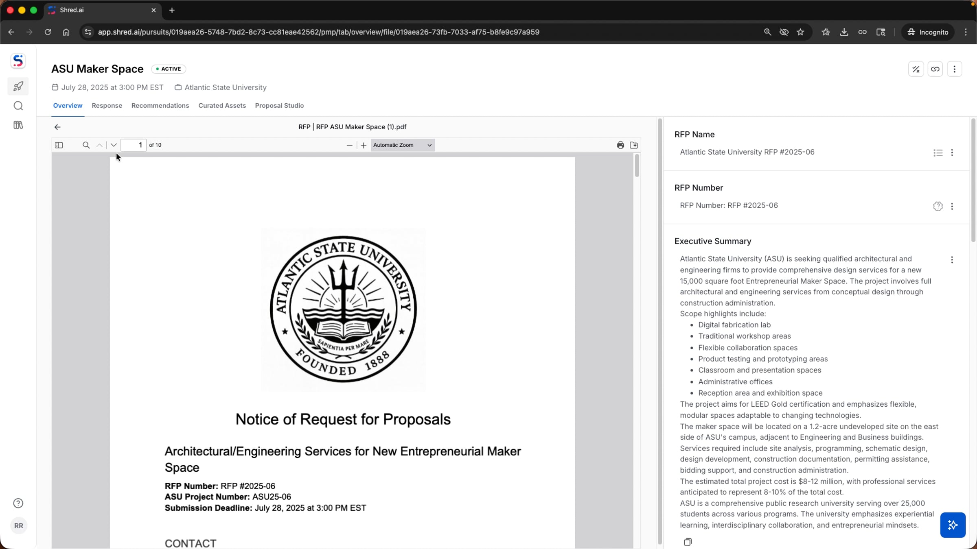Toggle the PDF viewer sidebar panel
The height and width of the screenshot is (549, 977).
tap(59, 145)
